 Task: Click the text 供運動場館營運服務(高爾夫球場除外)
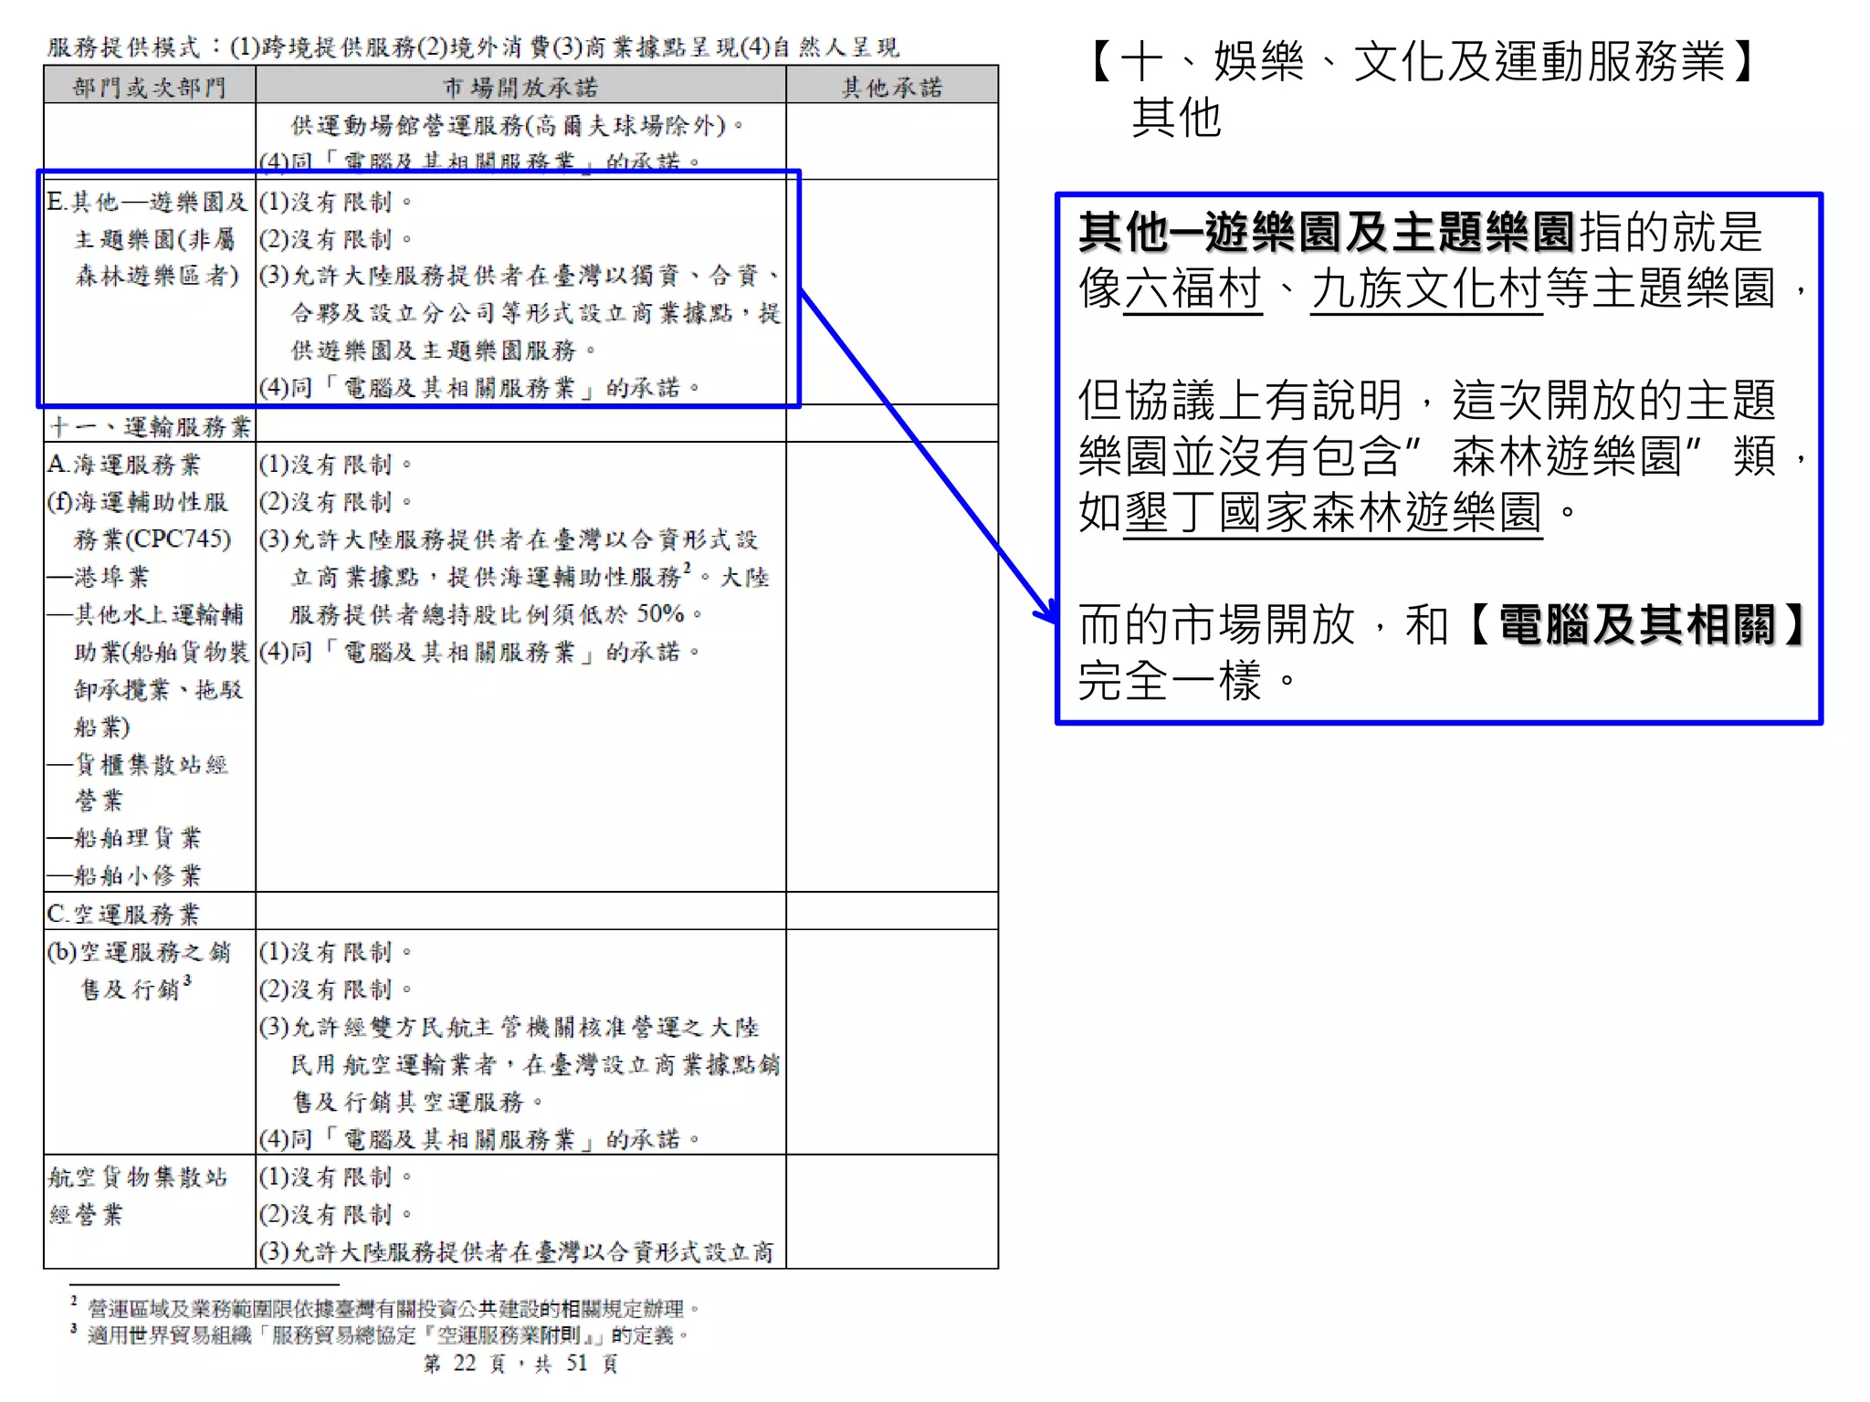(x=517, y=125)
